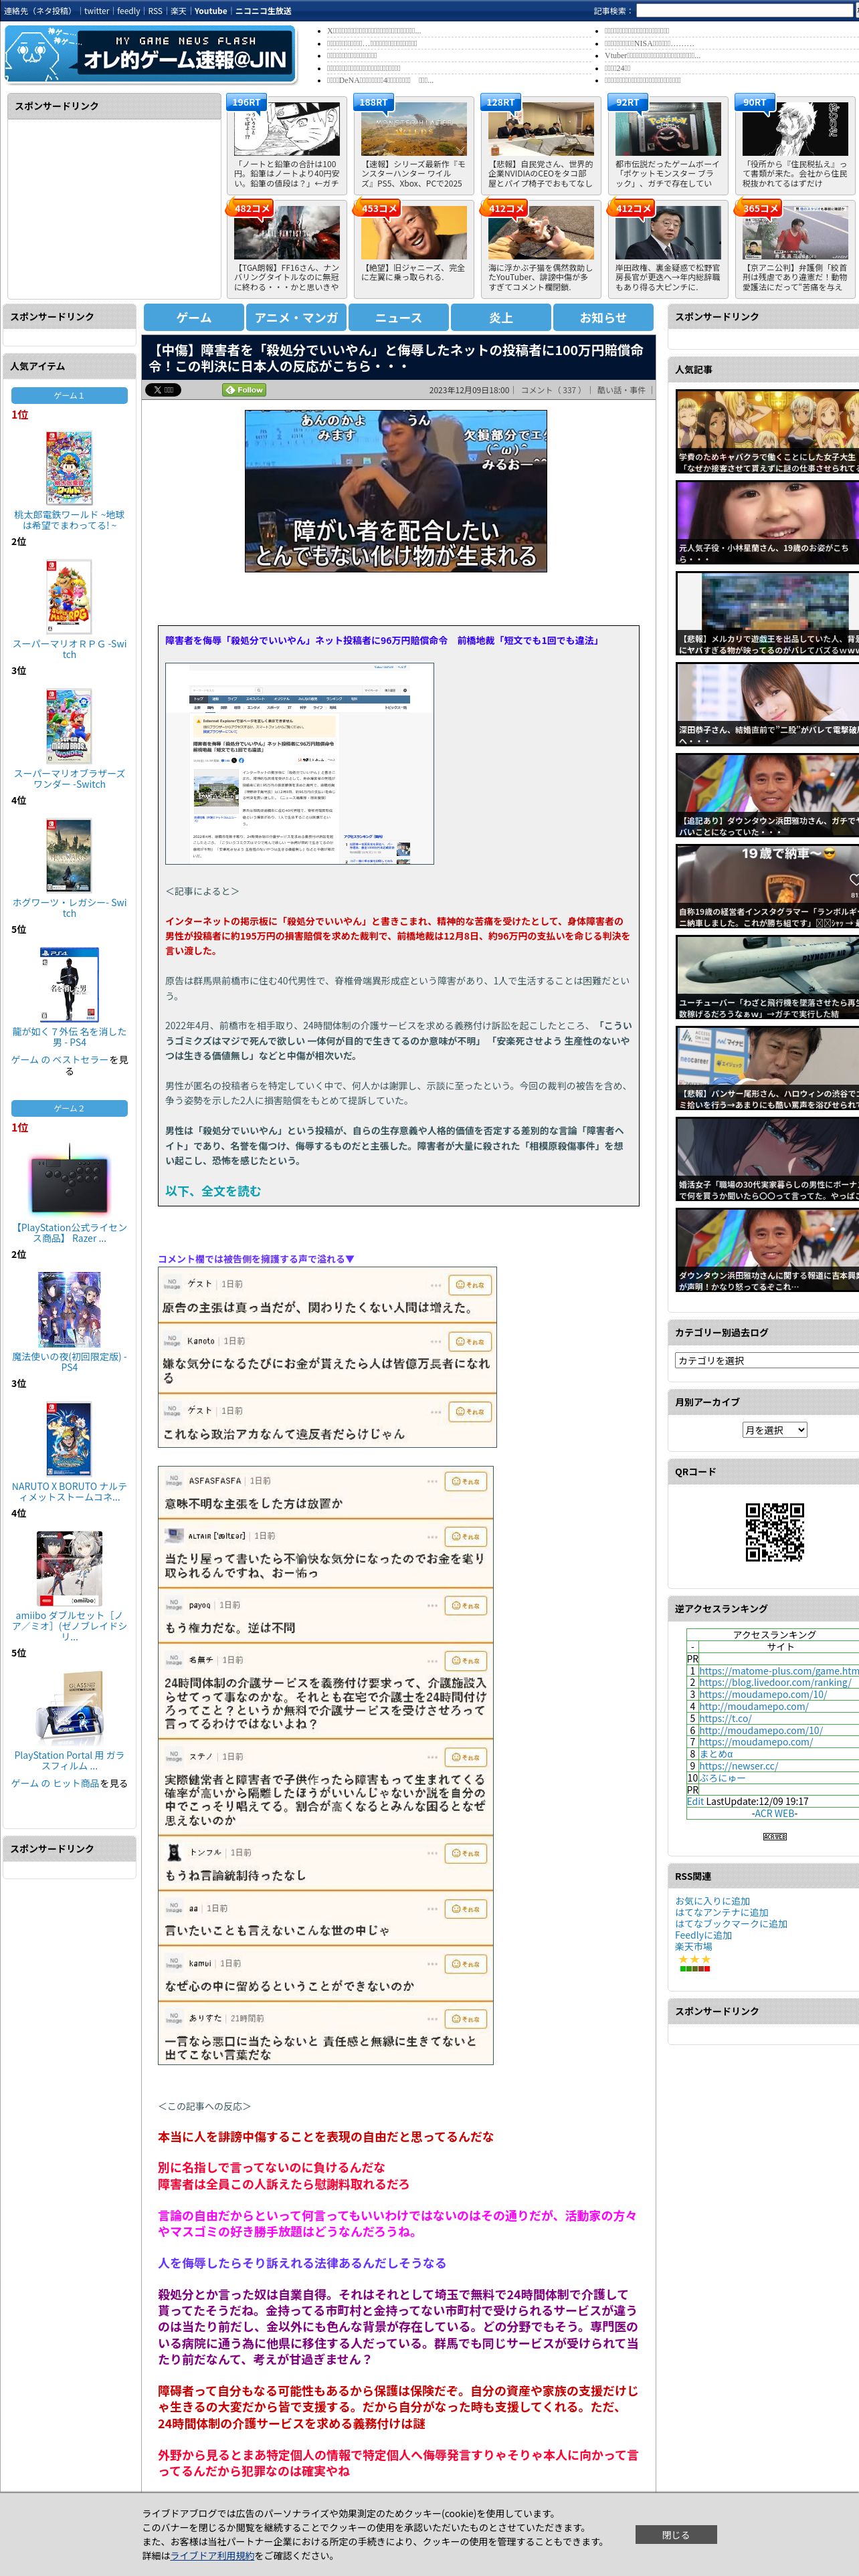This screenshot has height=2576, width=859.
Task: Open the ニコニコ生放送 top bar link
Action: pos(263,11)
